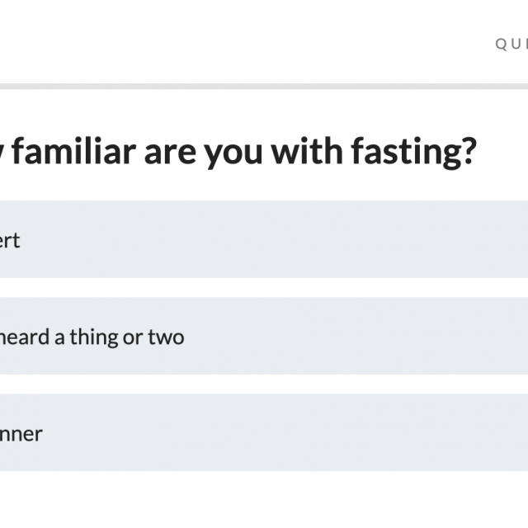This screenshot has height=528, width=528.
Task: Click the gray quiz progress bar
Action: (x=264, y=86)
